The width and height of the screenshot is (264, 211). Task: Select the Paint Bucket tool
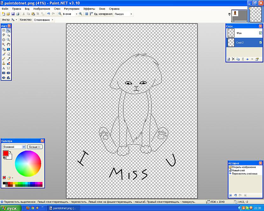click(x=3, y=49)
